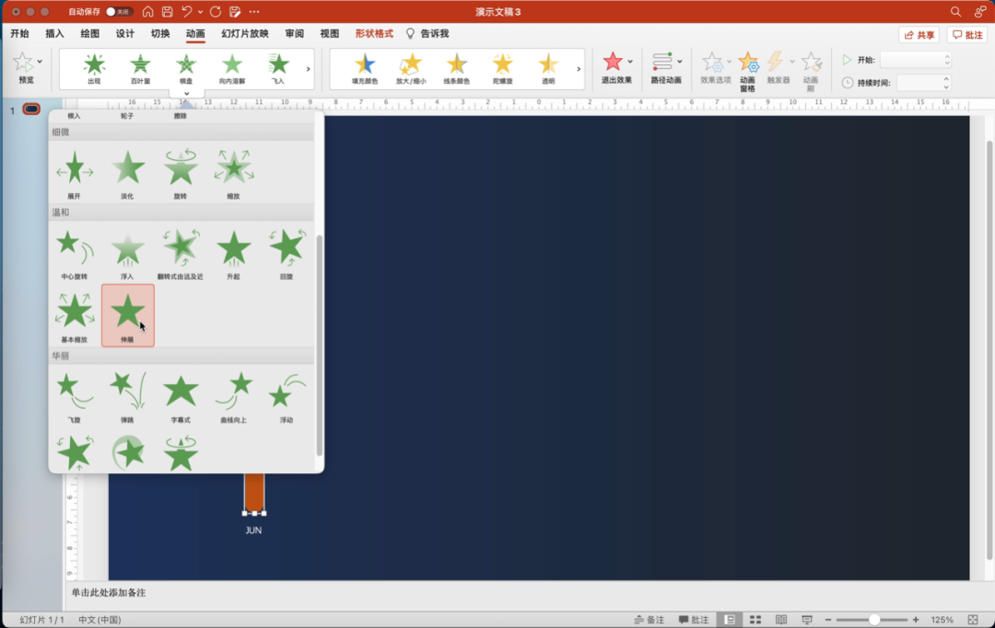The image size is (995, 628).
Task: Select the 曲线向上 animation
Action: click(233, 397)
